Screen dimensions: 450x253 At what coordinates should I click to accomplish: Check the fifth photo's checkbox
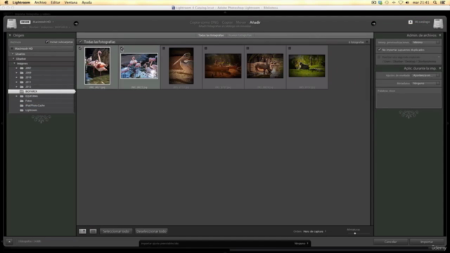247,48
